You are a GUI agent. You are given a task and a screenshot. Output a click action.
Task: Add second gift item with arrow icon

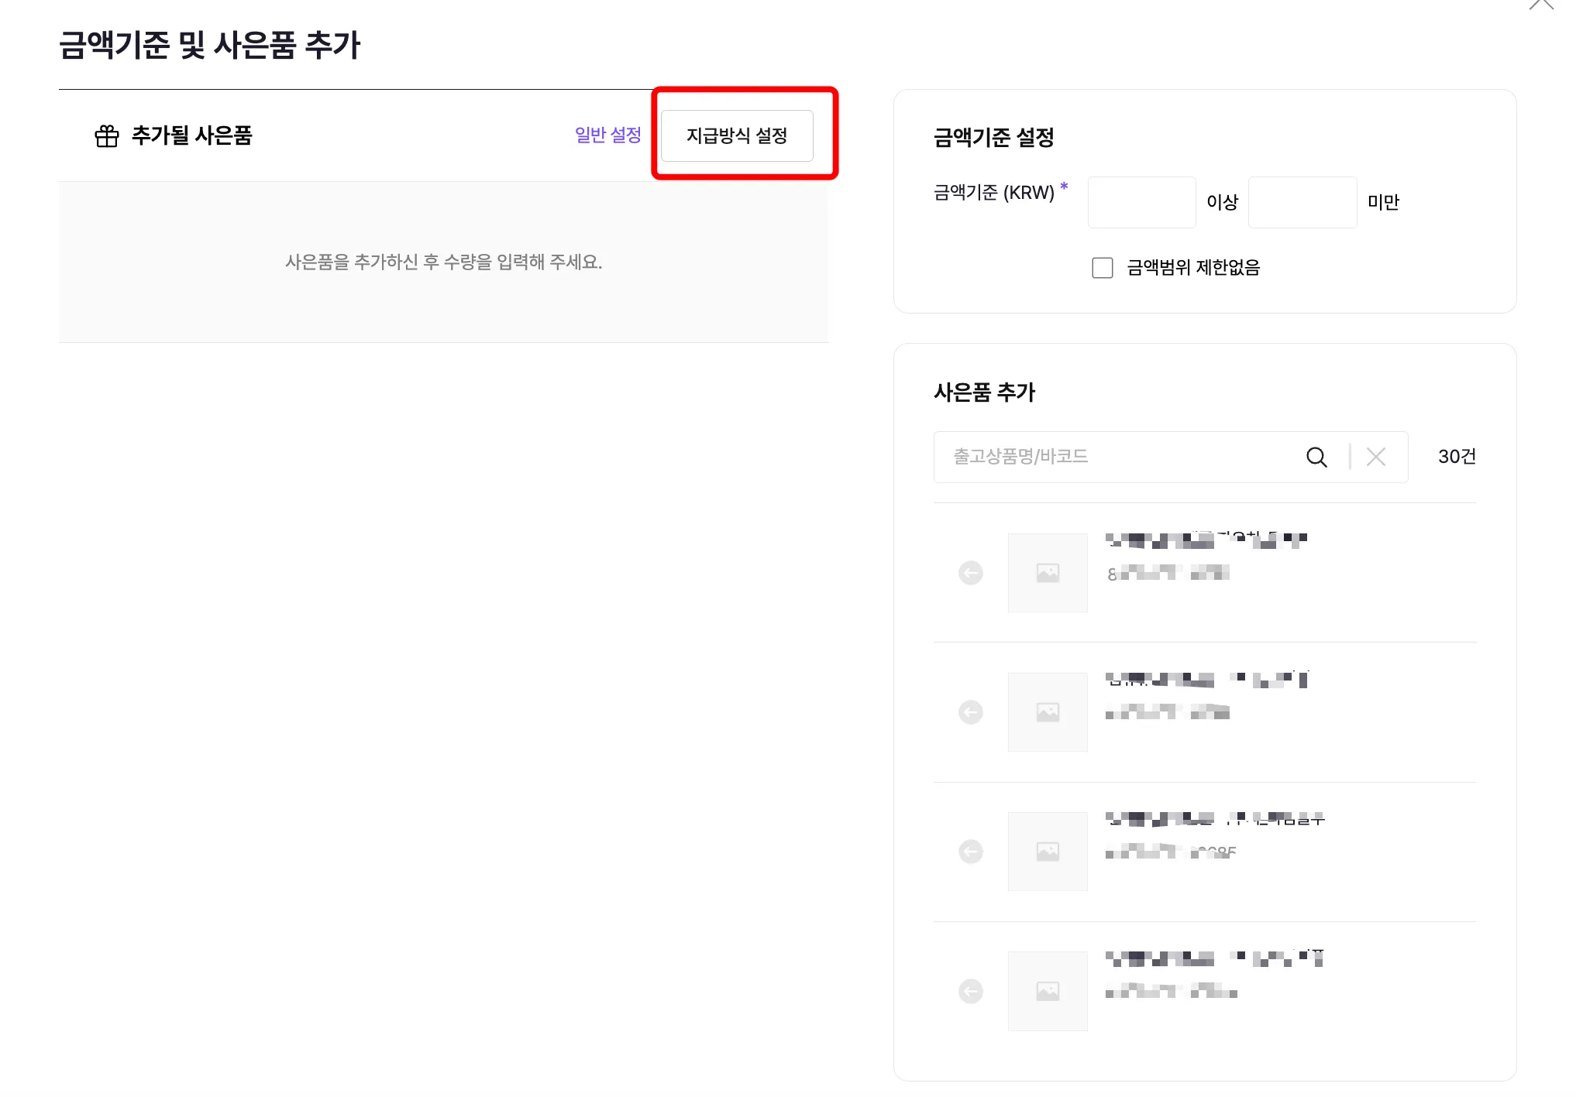pos(970,712)
